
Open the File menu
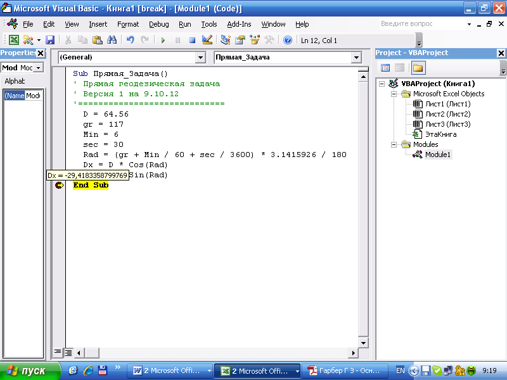[28, 24]
